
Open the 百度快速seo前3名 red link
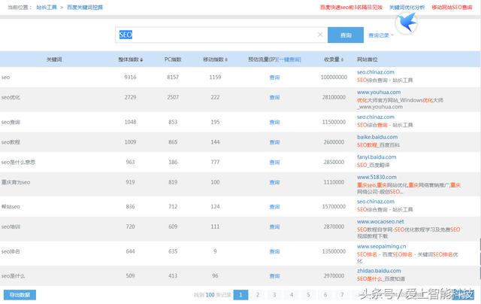(x=351, y=7)
